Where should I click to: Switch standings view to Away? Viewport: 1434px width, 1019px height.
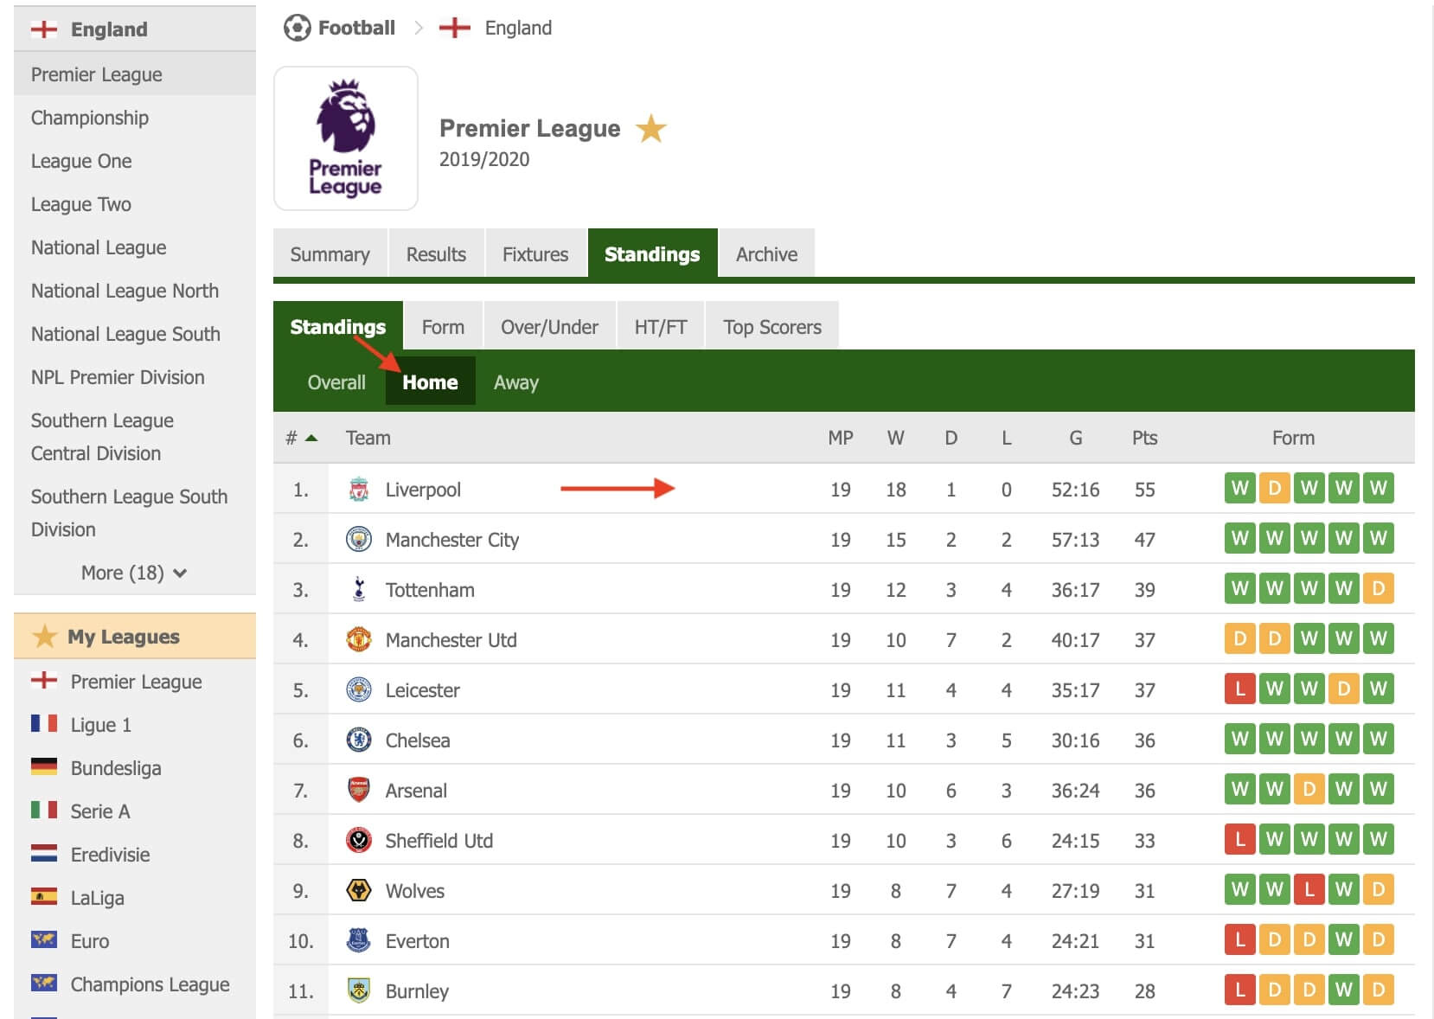click(515, 382)
